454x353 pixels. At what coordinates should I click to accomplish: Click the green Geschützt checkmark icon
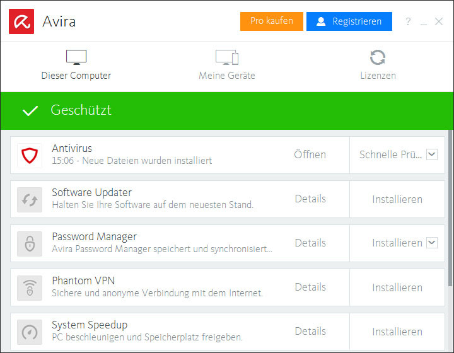[x=30, y=111]
